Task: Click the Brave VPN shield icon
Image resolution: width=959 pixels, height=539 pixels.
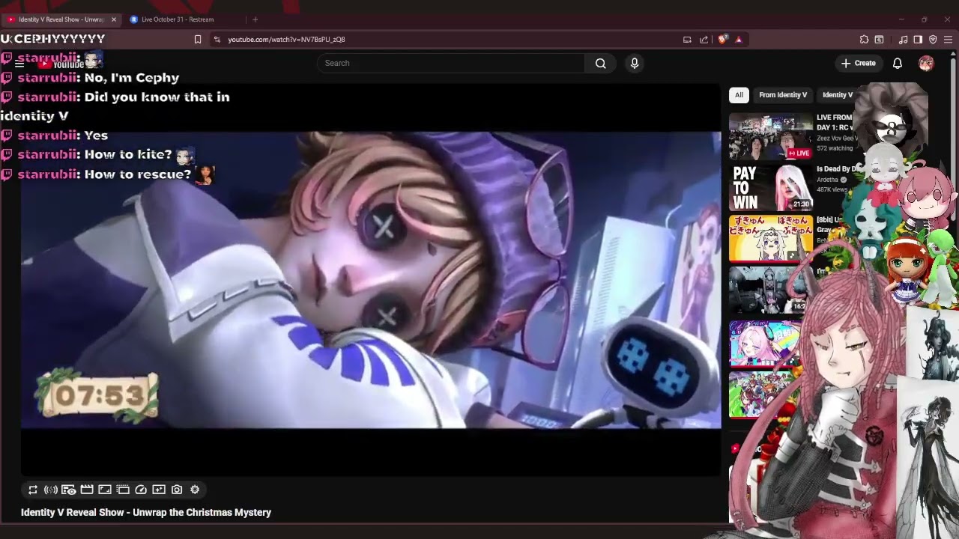Action: pyautogui.click(x=933, y=39)
